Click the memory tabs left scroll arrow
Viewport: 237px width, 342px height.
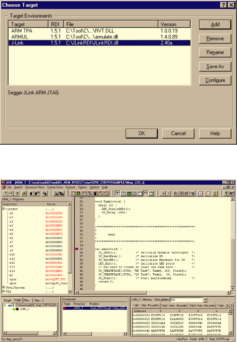tap(227, 305)
